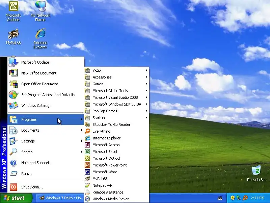Expand the Accessories submenu arrow
This screenshot has width=270, height=203.
tap(146, 77)
